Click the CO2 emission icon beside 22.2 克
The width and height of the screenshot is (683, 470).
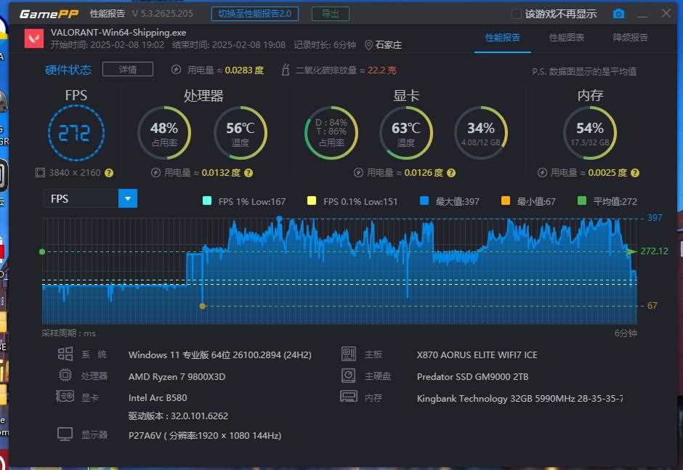[286, 70]
